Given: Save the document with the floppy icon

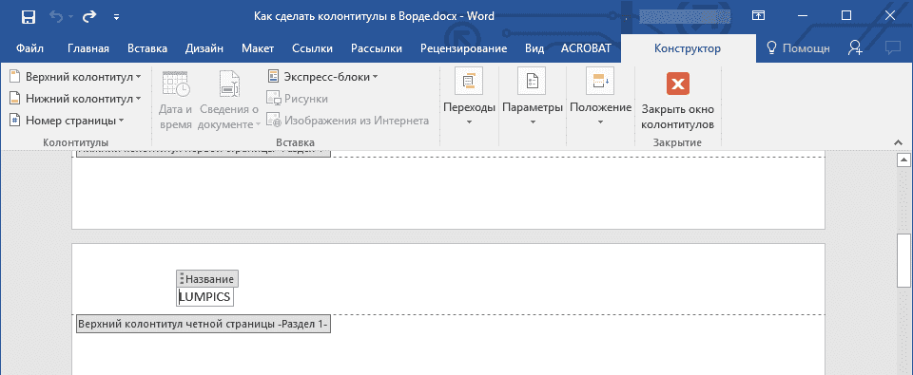Looking at the screenshot, I should [x=28, y=17].
